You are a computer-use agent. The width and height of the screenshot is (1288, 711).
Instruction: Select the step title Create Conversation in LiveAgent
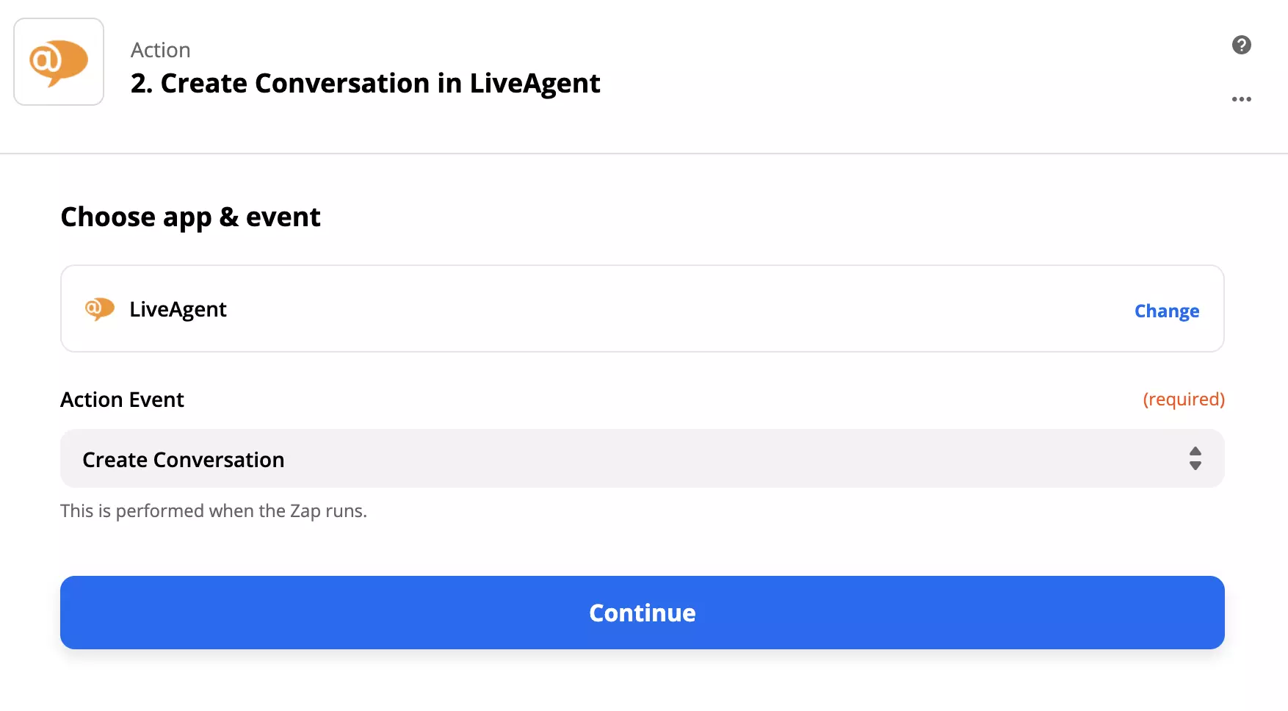click(365, 83)
